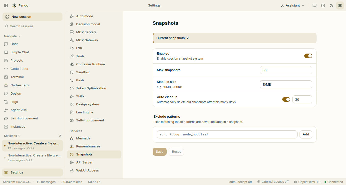The height and width of the screenshot is (185, 346).
Task: Add the exclude pattern with Add button
Action: pyautogui.click(x=306, y=134)
